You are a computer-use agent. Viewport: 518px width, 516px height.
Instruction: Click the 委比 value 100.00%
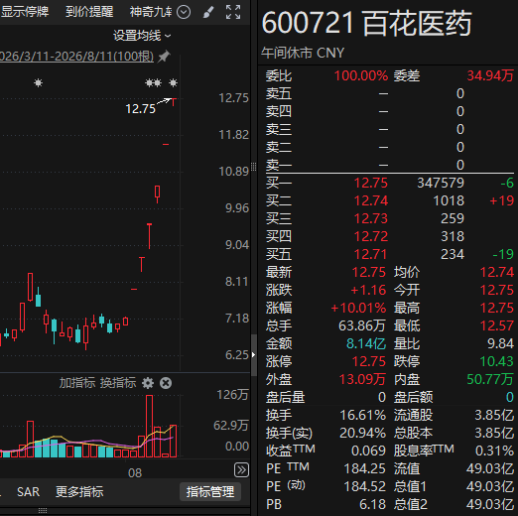pyautogui.click(x=361, y=75)
